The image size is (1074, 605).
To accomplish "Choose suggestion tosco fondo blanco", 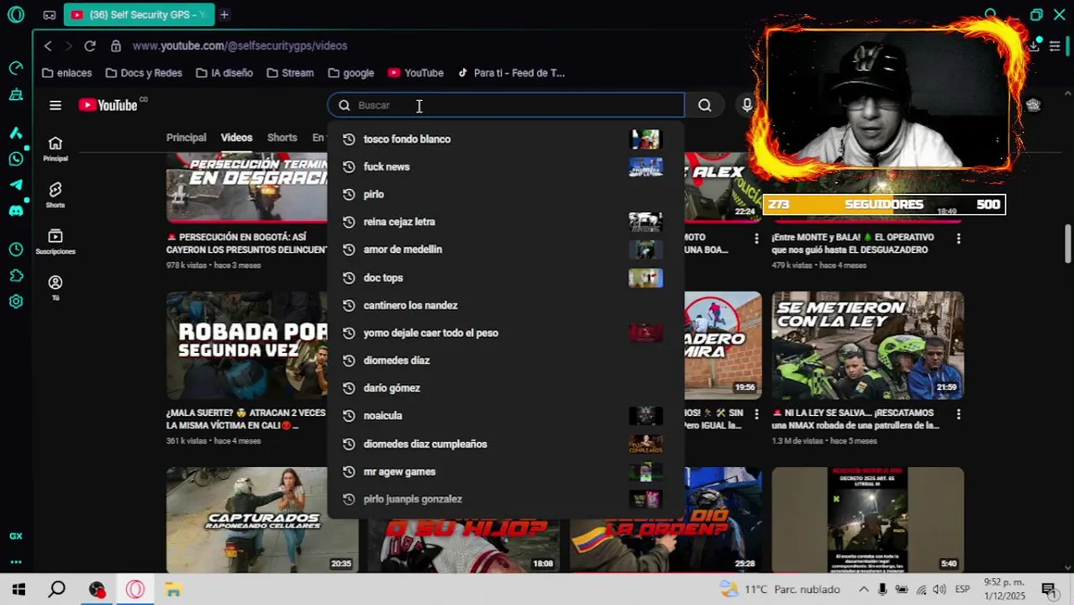I will [506, 139].
